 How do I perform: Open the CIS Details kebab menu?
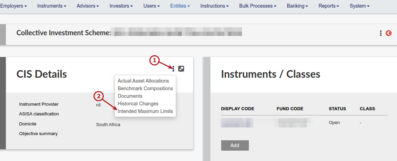coord(173,69)
